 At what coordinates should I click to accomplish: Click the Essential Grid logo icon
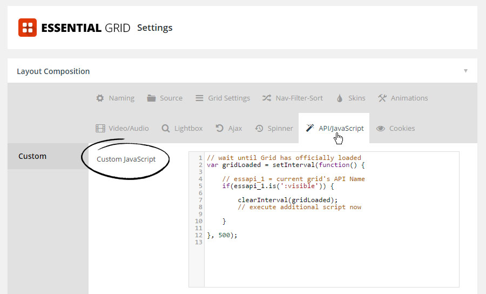coord(28,28)
